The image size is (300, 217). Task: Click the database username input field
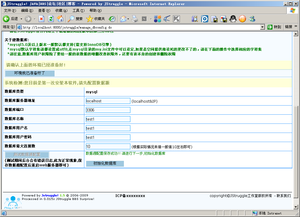tap(108, 128)
